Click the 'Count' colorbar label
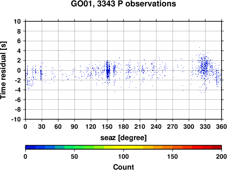 123,167
